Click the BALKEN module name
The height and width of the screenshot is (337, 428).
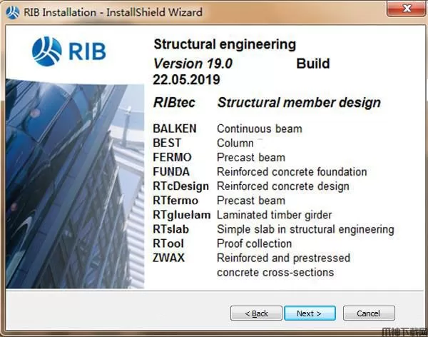point(175,129)
